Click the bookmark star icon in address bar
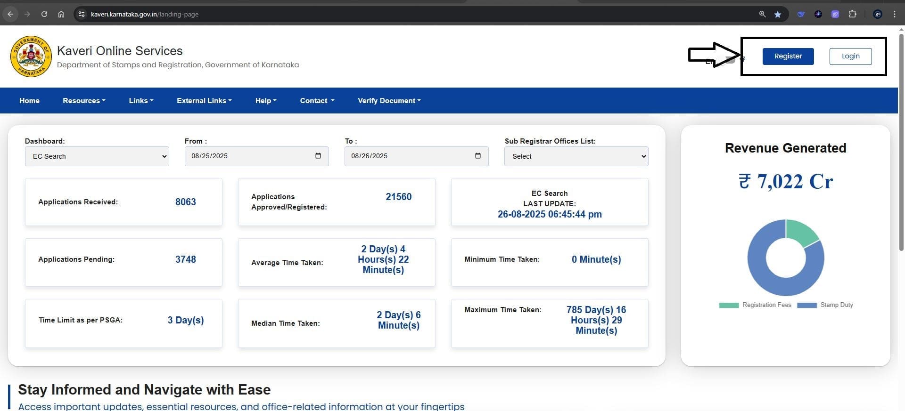The width and height of the screenshot is (905, 411). (x=778, y=15)
